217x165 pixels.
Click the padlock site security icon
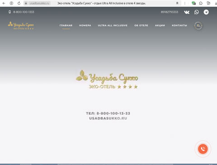coord(26,3)
